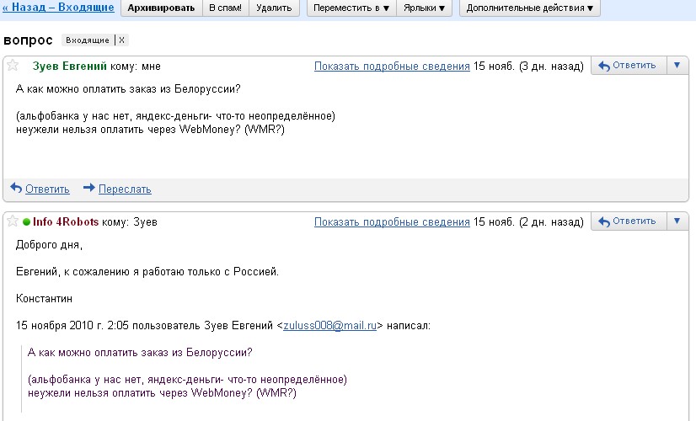
Task: Open the Дополнительные действия menu
Action: tap(530, 8)
